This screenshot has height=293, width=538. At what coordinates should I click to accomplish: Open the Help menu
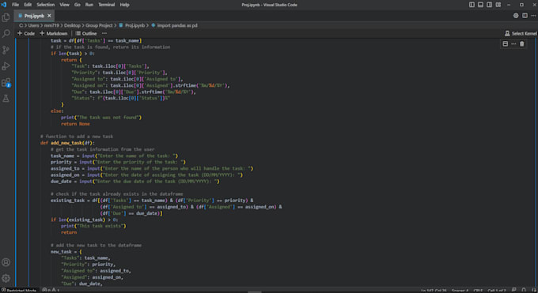[124, 5]
